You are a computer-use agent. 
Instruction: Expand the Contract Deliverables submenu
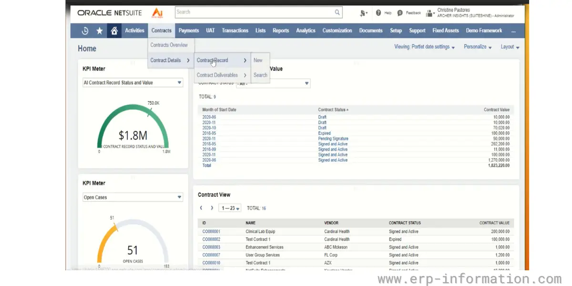point(222,75)
